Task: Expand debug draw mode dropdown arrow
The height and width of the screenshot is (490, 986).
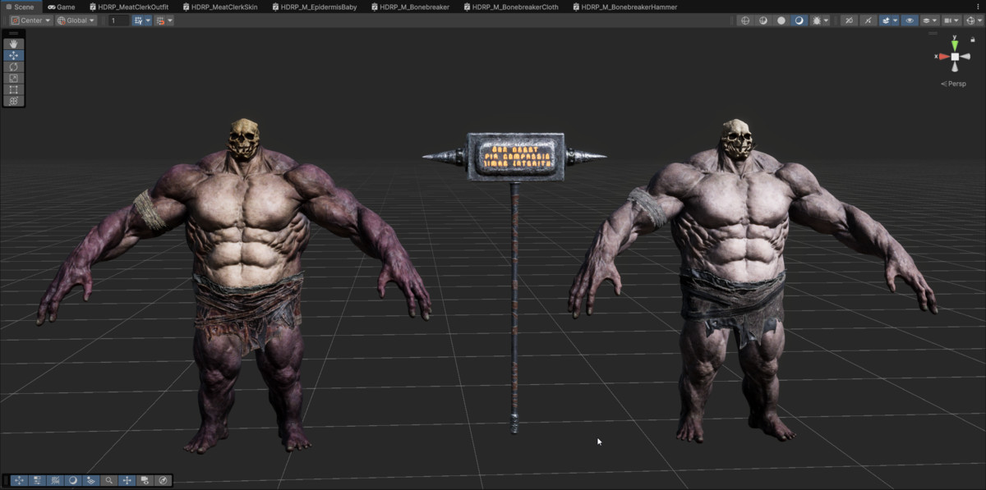Action: 826,21
